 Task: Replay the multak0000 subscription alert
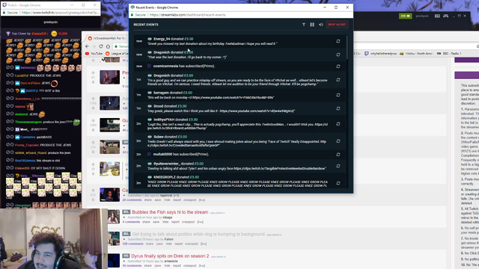click(338, 155)
